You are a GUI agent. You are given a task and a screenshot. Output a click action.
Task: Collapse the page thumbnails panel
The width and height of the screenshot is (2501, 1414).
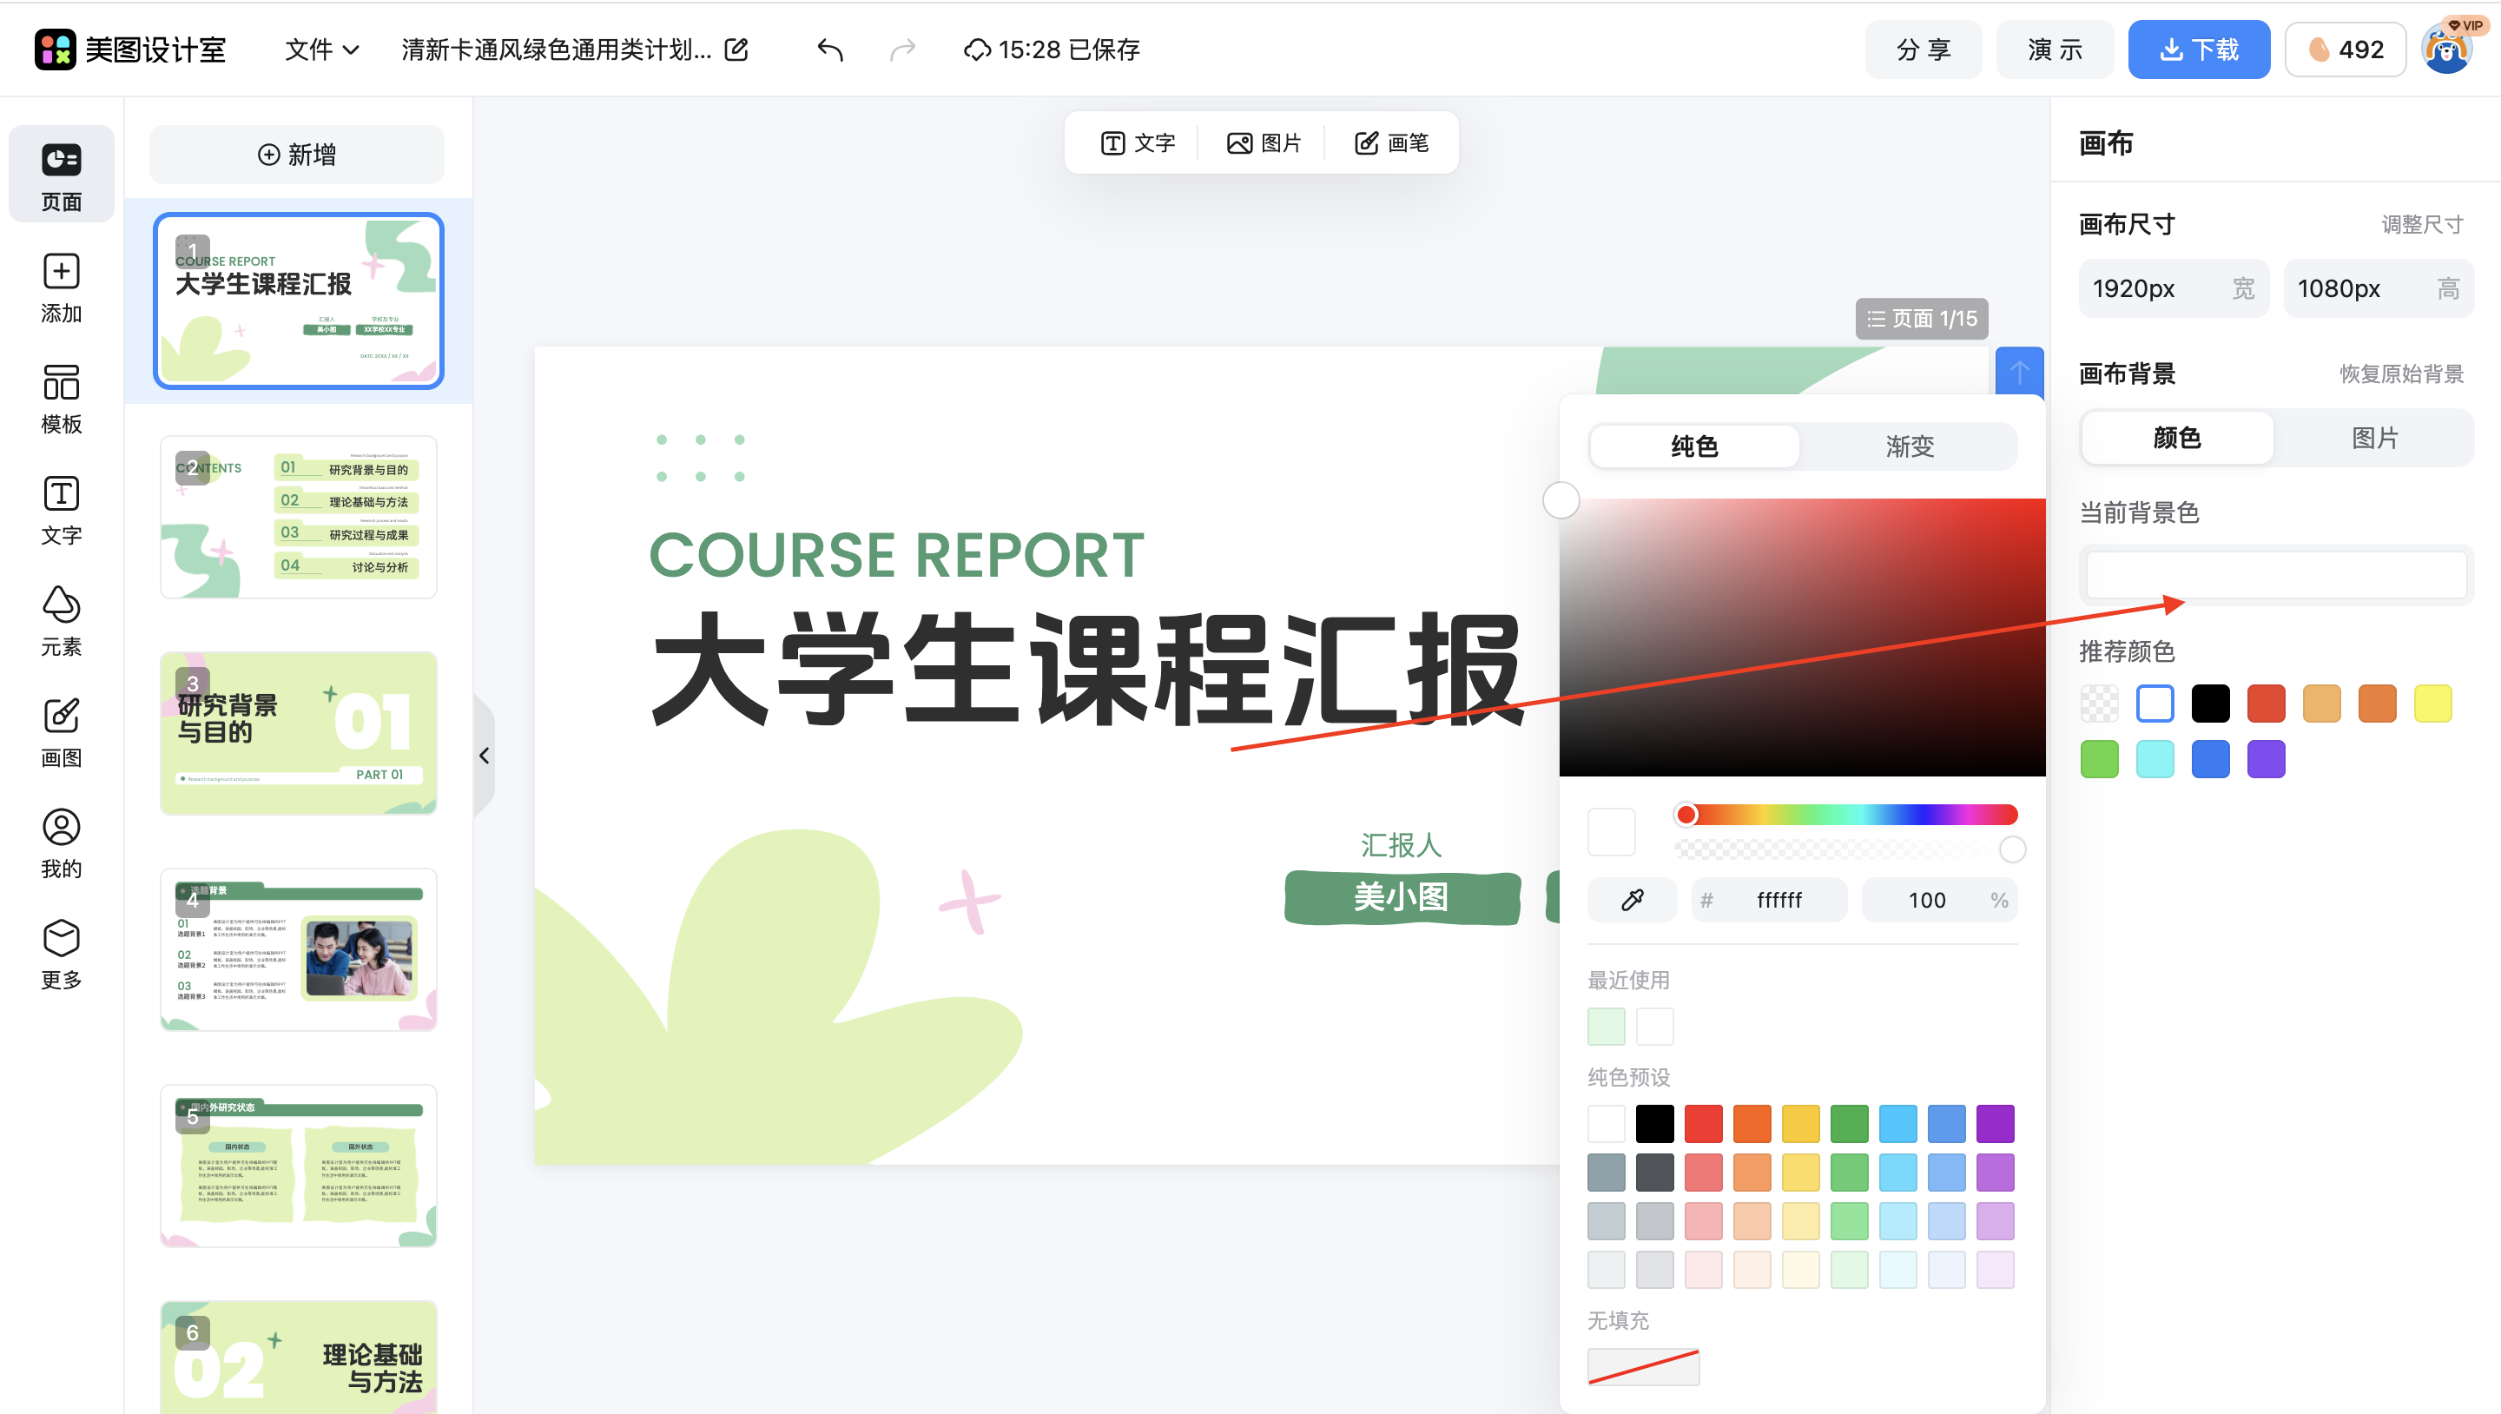pyautogui.click(x=484, y=756)
